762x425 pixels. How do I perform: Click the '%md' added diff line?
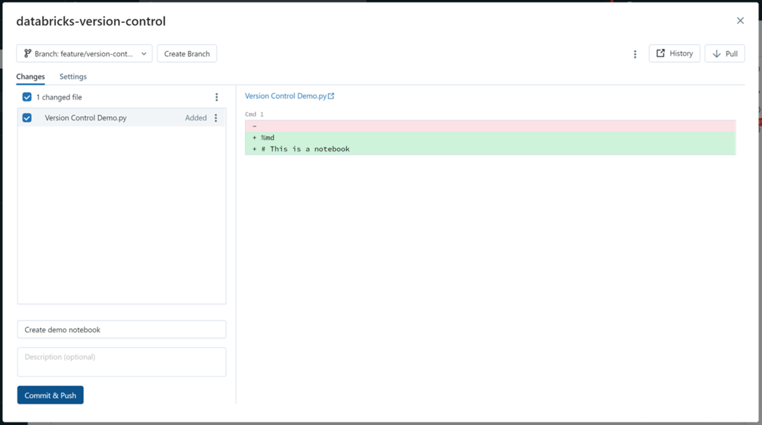click(491, 138)
